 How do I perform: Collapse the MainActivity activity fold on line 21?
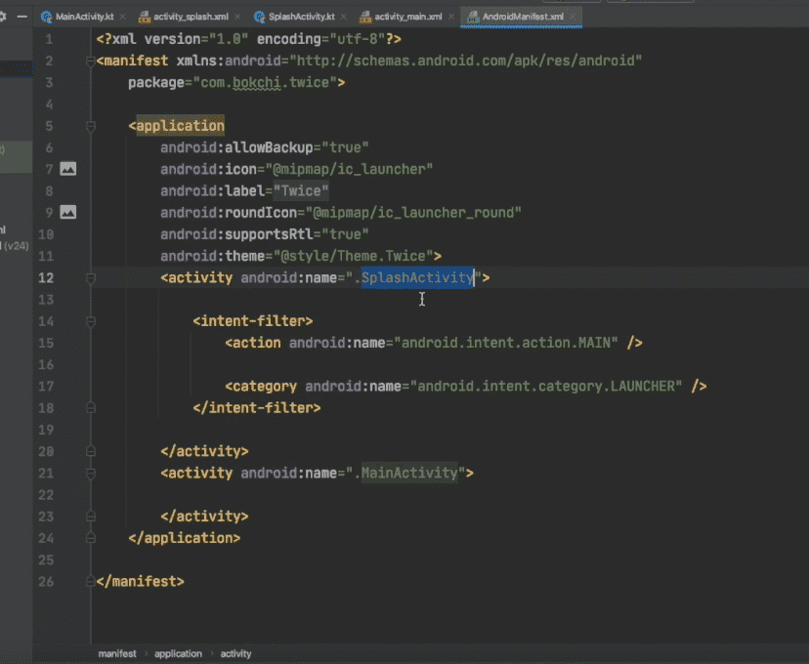(90, 473)
